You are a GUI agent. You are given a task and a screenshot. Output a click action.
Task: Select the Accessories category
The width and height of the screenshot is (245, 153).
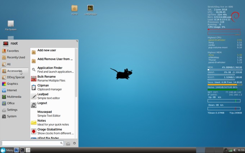click(x=15, y=71)
